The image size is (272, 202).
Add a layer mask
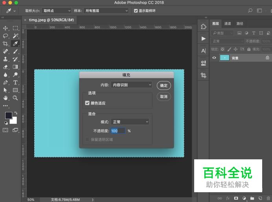tap(236, 198)
